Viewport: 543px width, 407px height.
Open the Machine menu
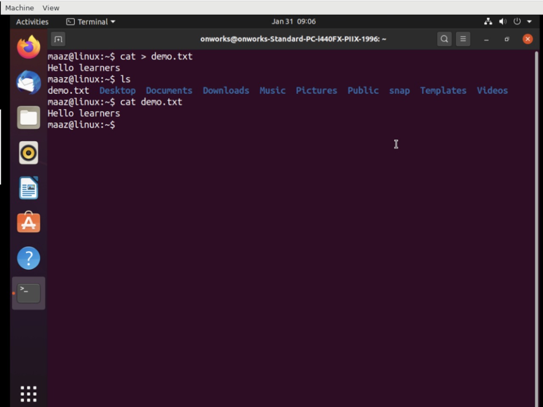(20, 8)
